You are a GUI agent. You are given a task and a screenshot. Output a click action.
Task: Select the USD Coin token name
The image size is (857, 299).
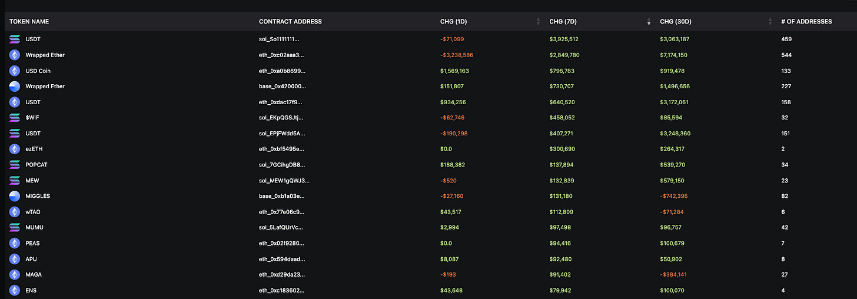point(38,71)
